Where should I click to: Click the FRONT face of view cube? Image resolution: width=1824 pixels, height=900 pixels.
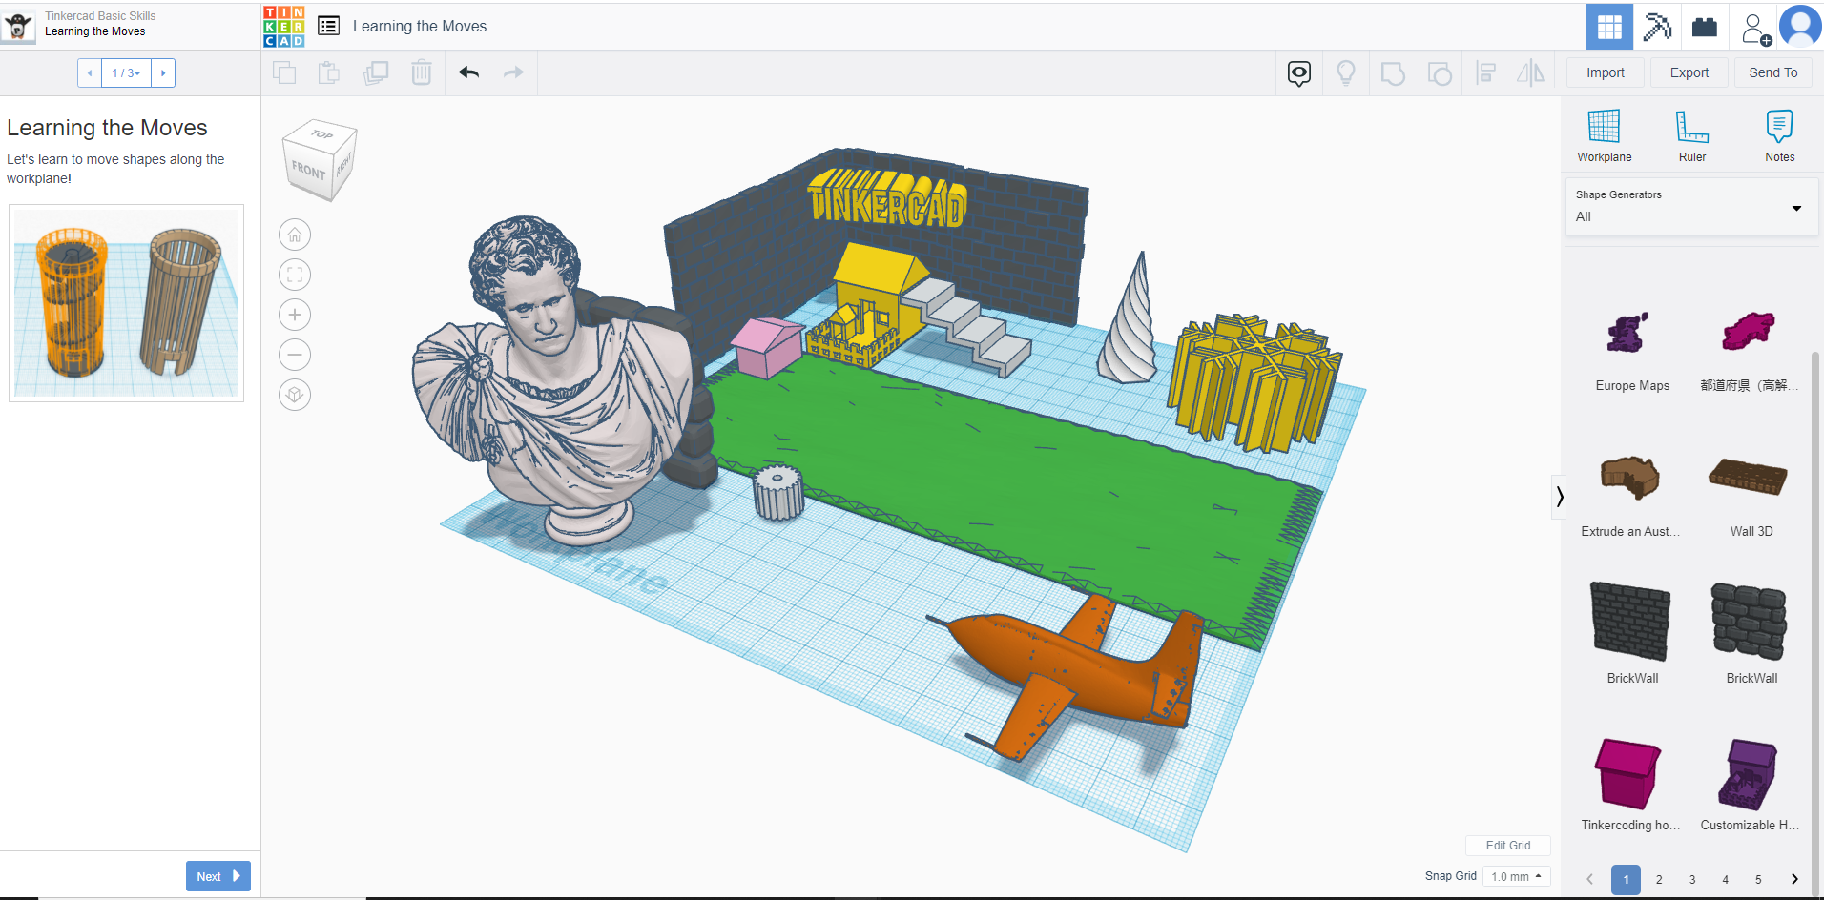tap(308, 170)
